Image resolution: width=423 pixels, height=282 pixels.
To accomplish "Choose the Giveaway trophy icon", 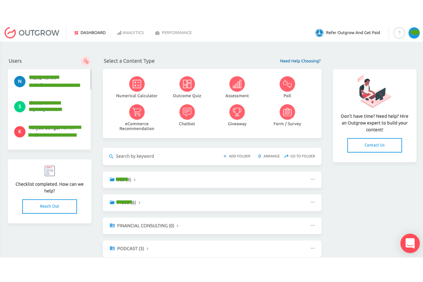I will (x=237, y=112).
